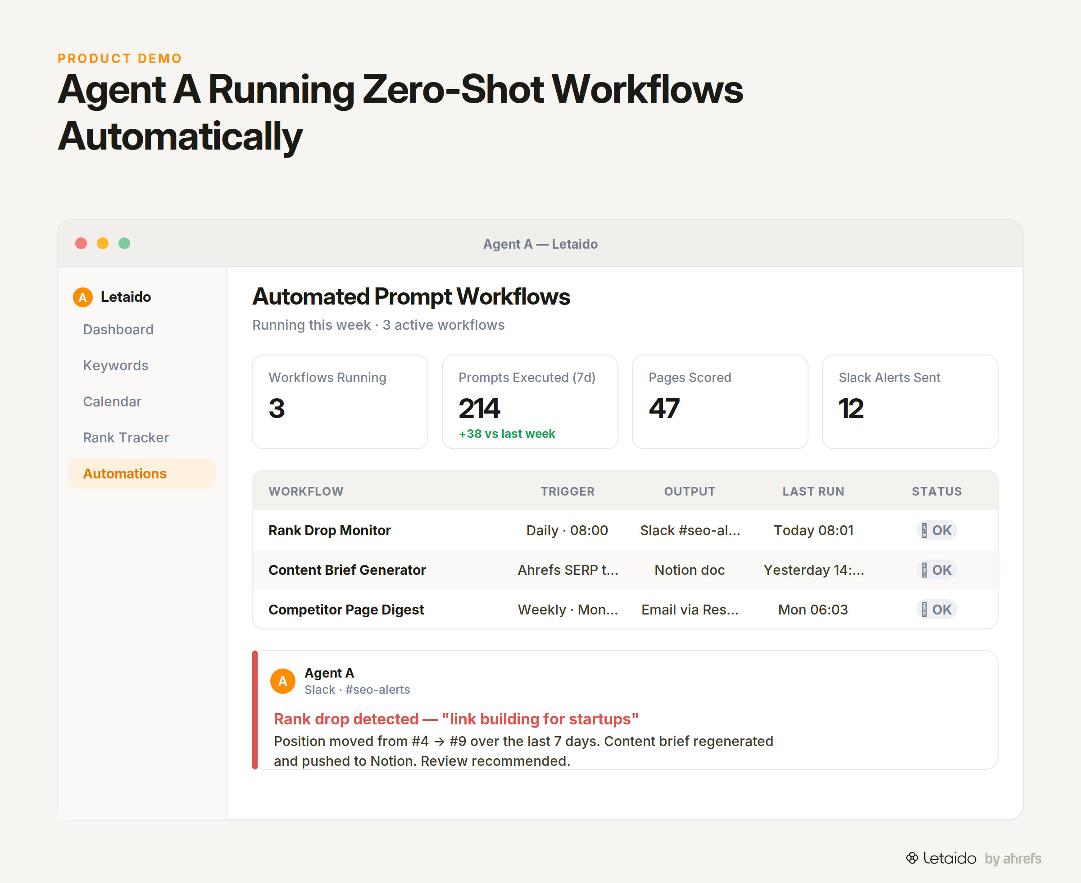Click the Agent A avatar in Slack alert

tap(283, 681)
